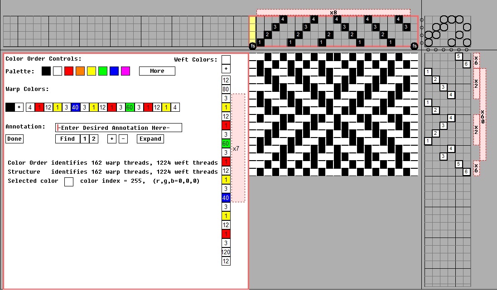This screenshot has width=497, height=290.
Task: Click the left 'fs' marker on threading
Action: click(252, 46)
